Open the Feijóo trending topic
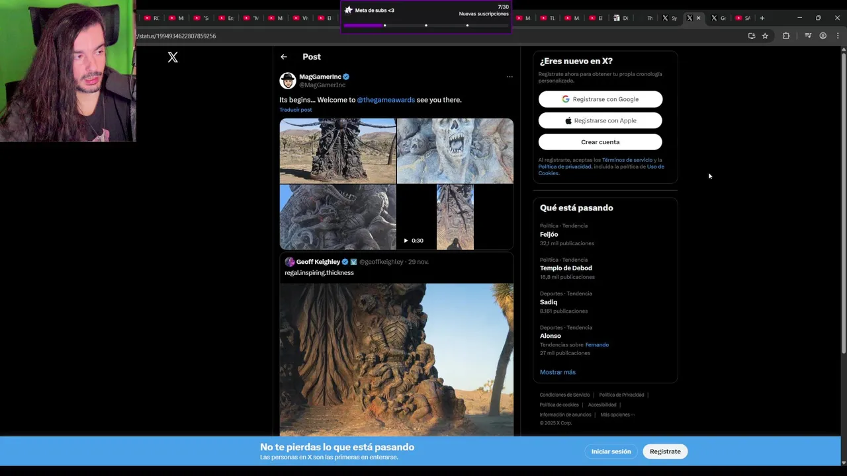 click(x=605, y=234)
